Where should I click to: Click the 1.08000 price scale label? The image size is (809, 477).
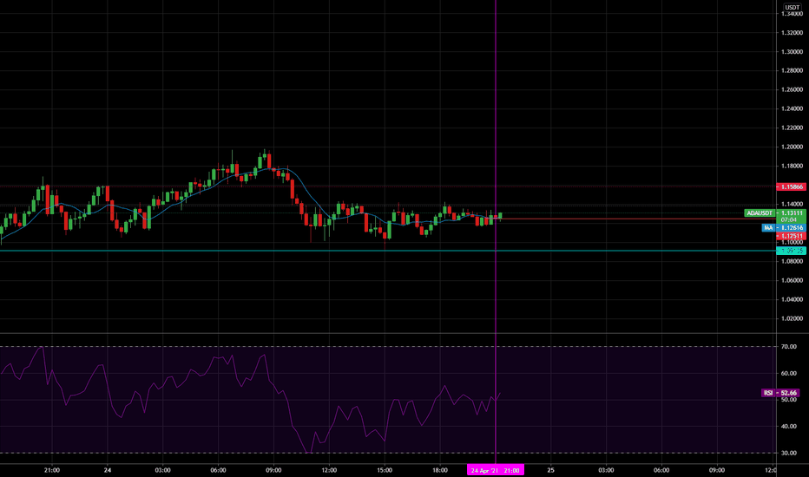tap(792, 261)
